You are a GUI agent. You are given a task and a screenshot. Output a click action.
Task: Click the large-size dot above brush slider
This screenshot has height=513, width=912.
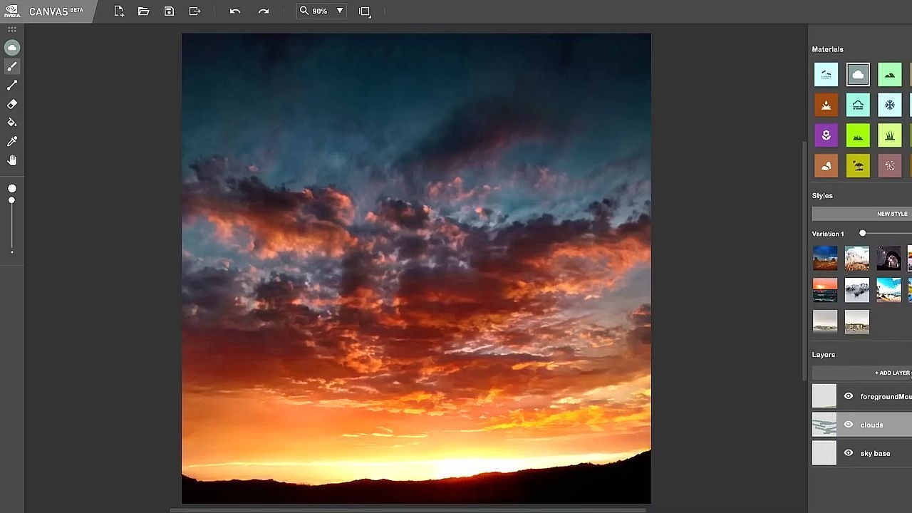click(x=12, y=189)
